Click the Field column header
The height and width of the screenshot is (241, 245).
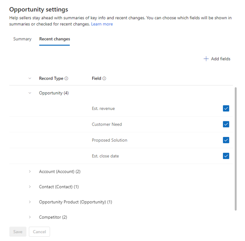click(x=97, y=79)
